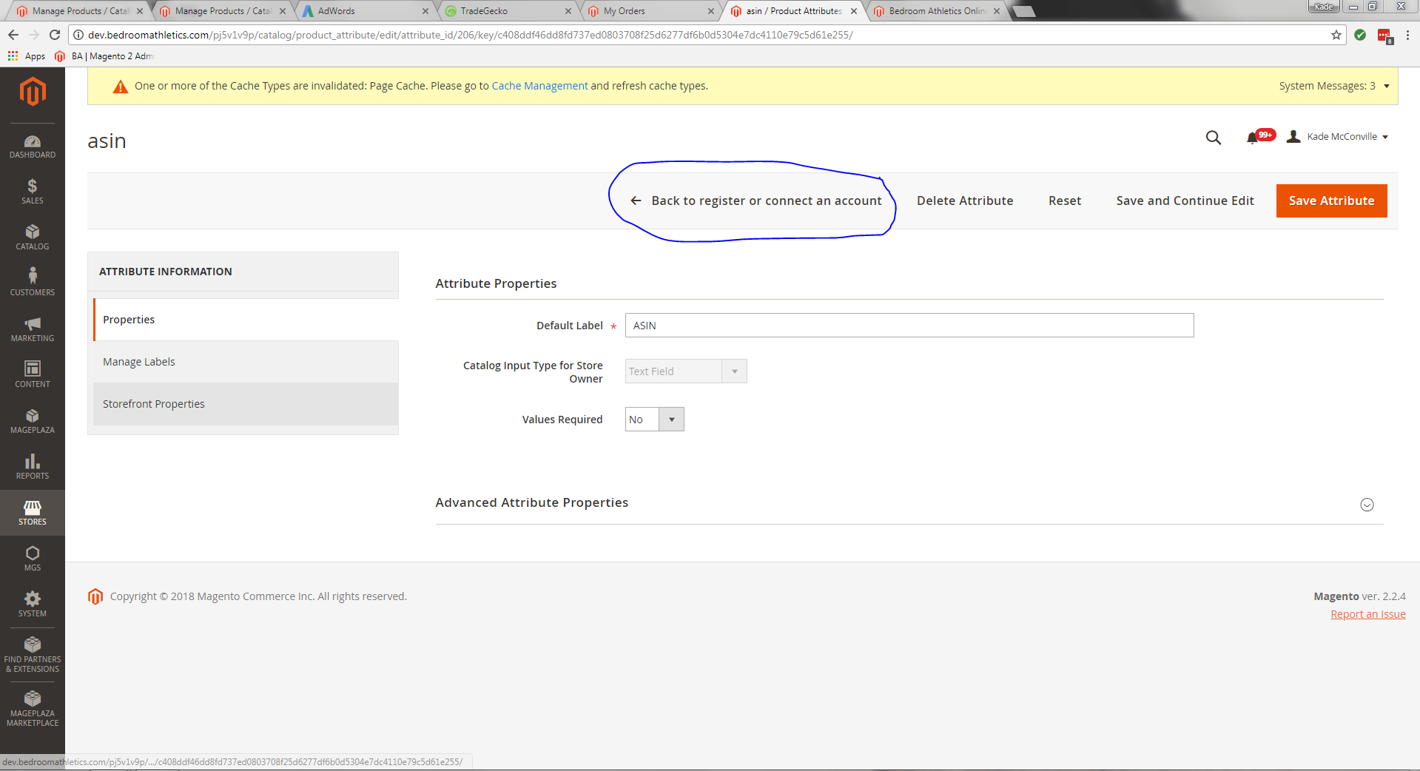This screenshot has width=1420, height=771.
Task: Click the admin search magnifier icon
Action: coord(1213,138)
